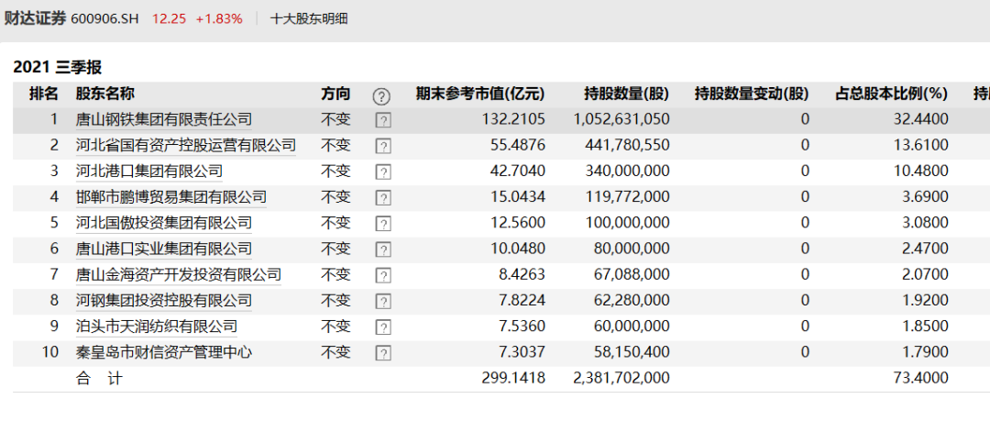Click the 财达证券 stock name
Screen dimensions: 990x421
pyautogui.click(x=35, y=18)
